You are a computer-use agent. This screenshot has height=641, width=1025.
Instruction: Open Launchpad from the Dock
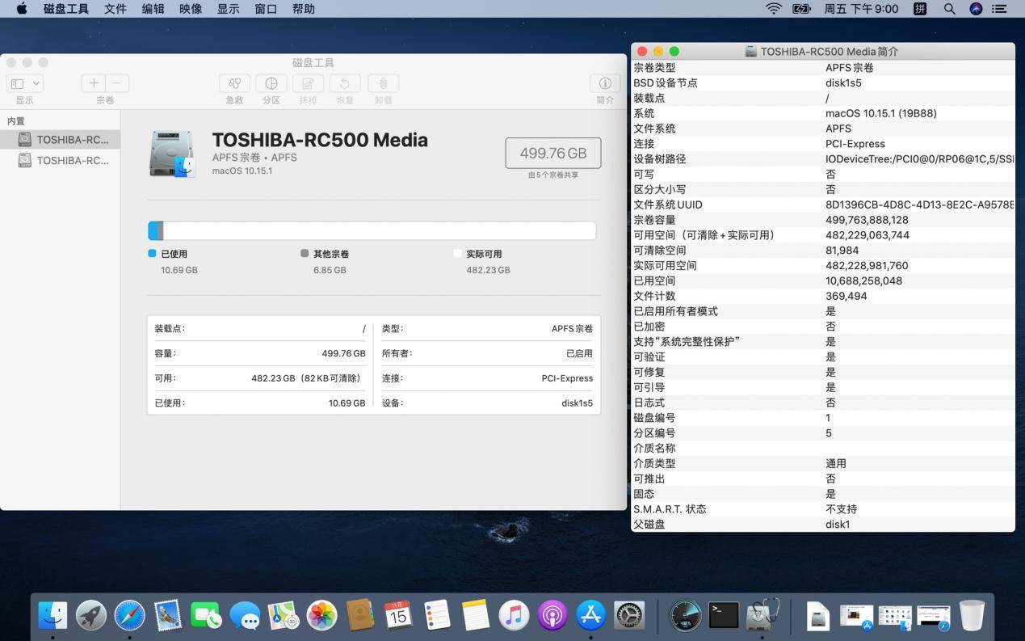click(x=90, y=616)
